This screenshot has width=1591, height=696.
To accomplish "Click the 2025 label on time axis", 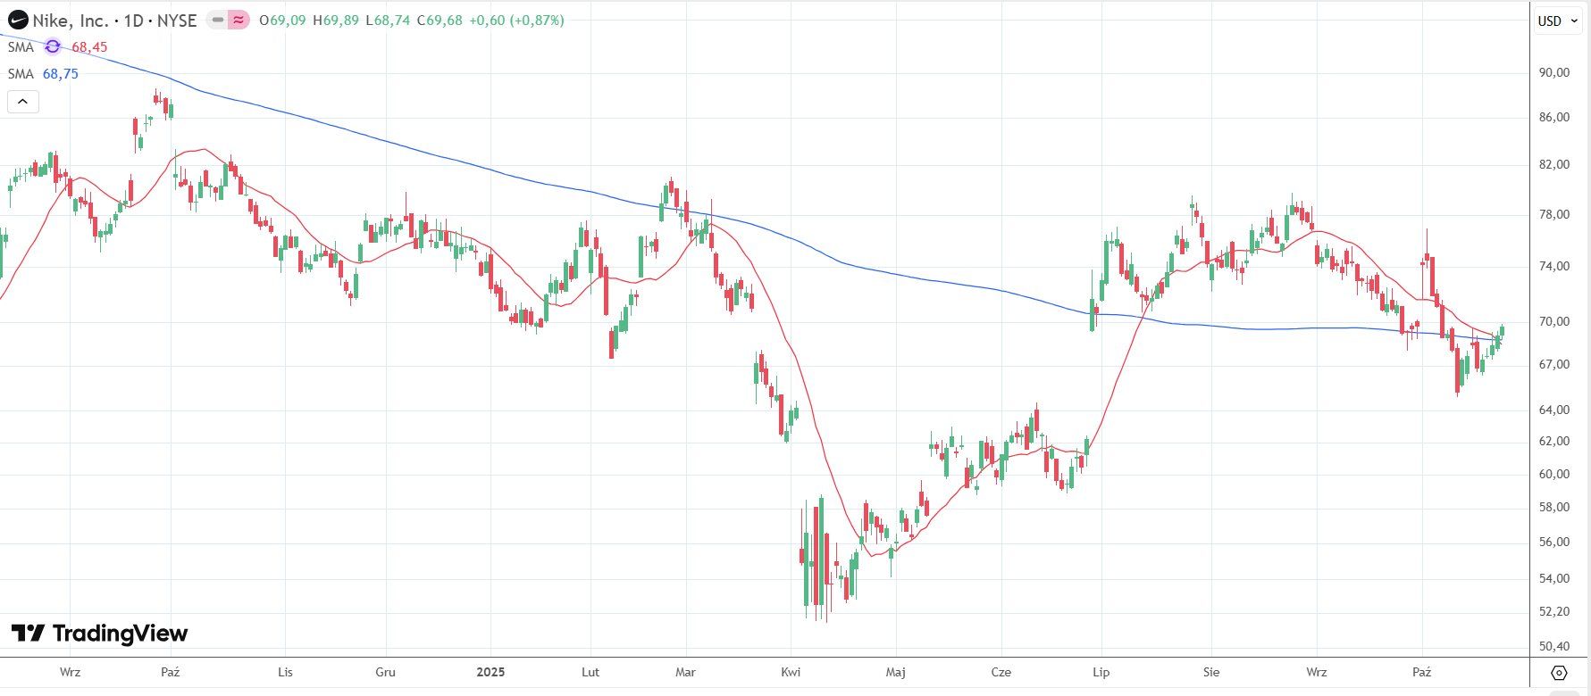I will click(x=490, y=672).
